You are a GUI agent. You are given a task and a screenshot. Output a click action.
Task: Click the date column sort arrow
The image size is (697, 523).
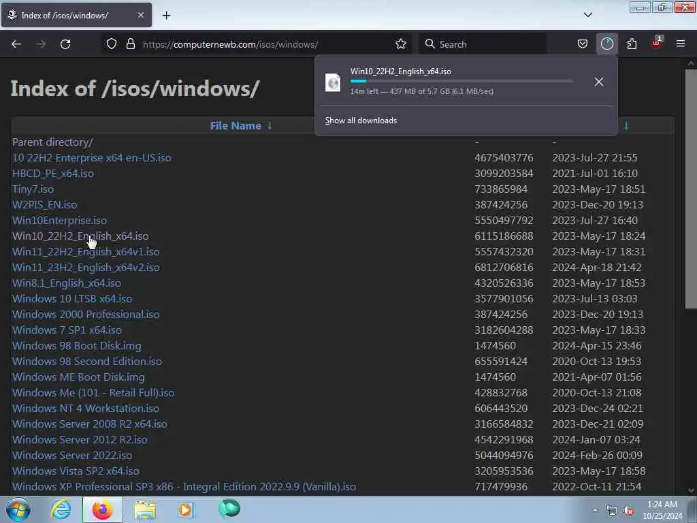pos(626,125)
